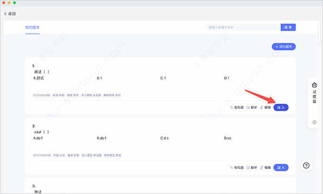Viewport: 323px width, 194px height.
Task: Edit question 2 with pencil icon
Action: click(265, 168)
